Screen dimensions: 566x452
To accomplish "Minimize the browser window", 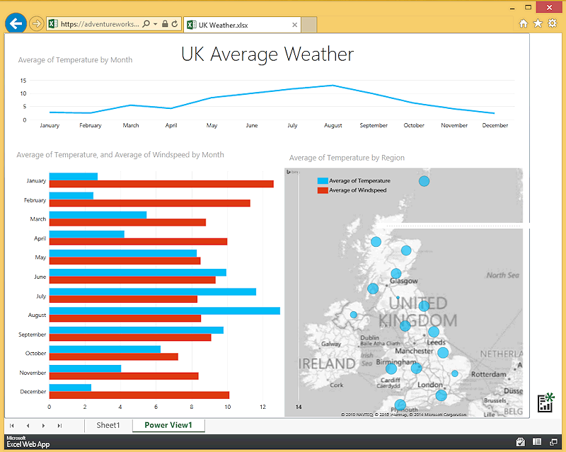I will (x=512, y=8).
